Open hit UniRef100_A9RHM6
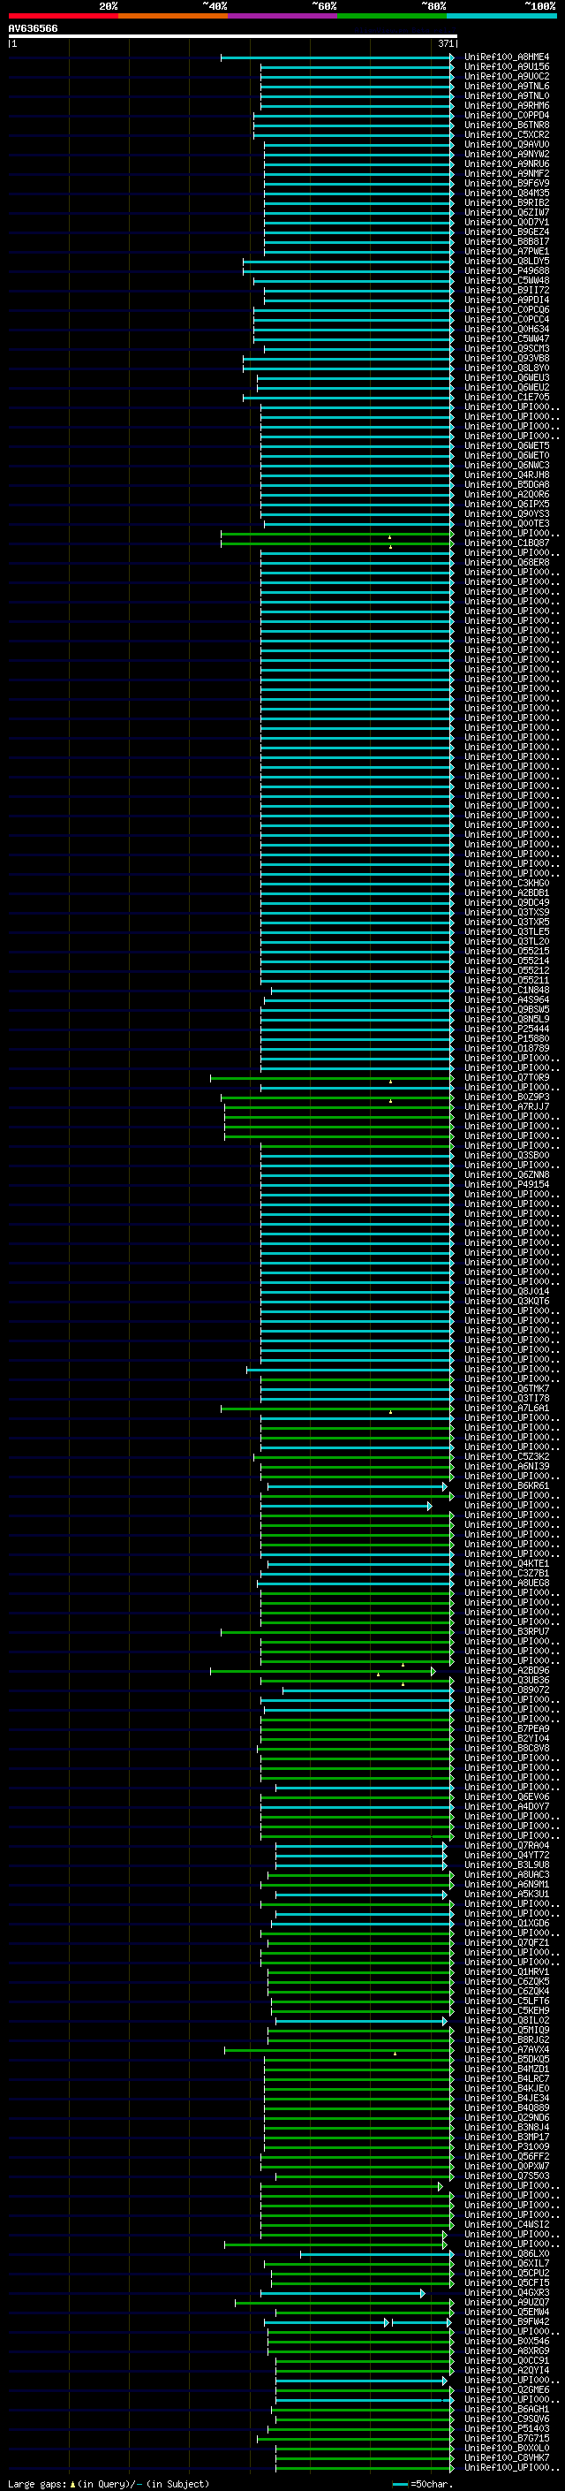 pos(507,105)
